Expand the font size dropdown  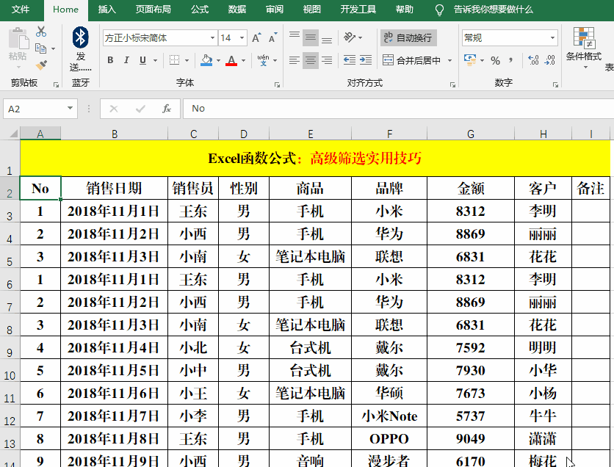pos(243,38)
